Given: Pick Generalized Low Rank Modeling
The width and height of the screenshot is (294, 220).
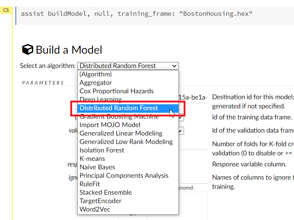Looking at the screenshot, I should (126, 142).
